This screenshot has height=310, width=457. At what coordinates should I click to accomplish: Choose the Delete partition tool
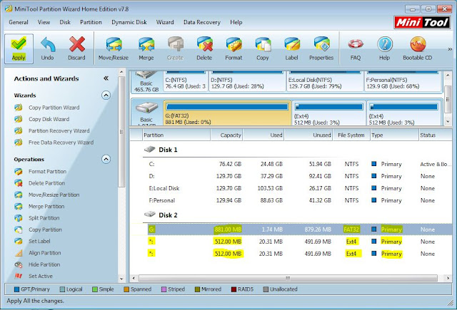tap(204, 49)
